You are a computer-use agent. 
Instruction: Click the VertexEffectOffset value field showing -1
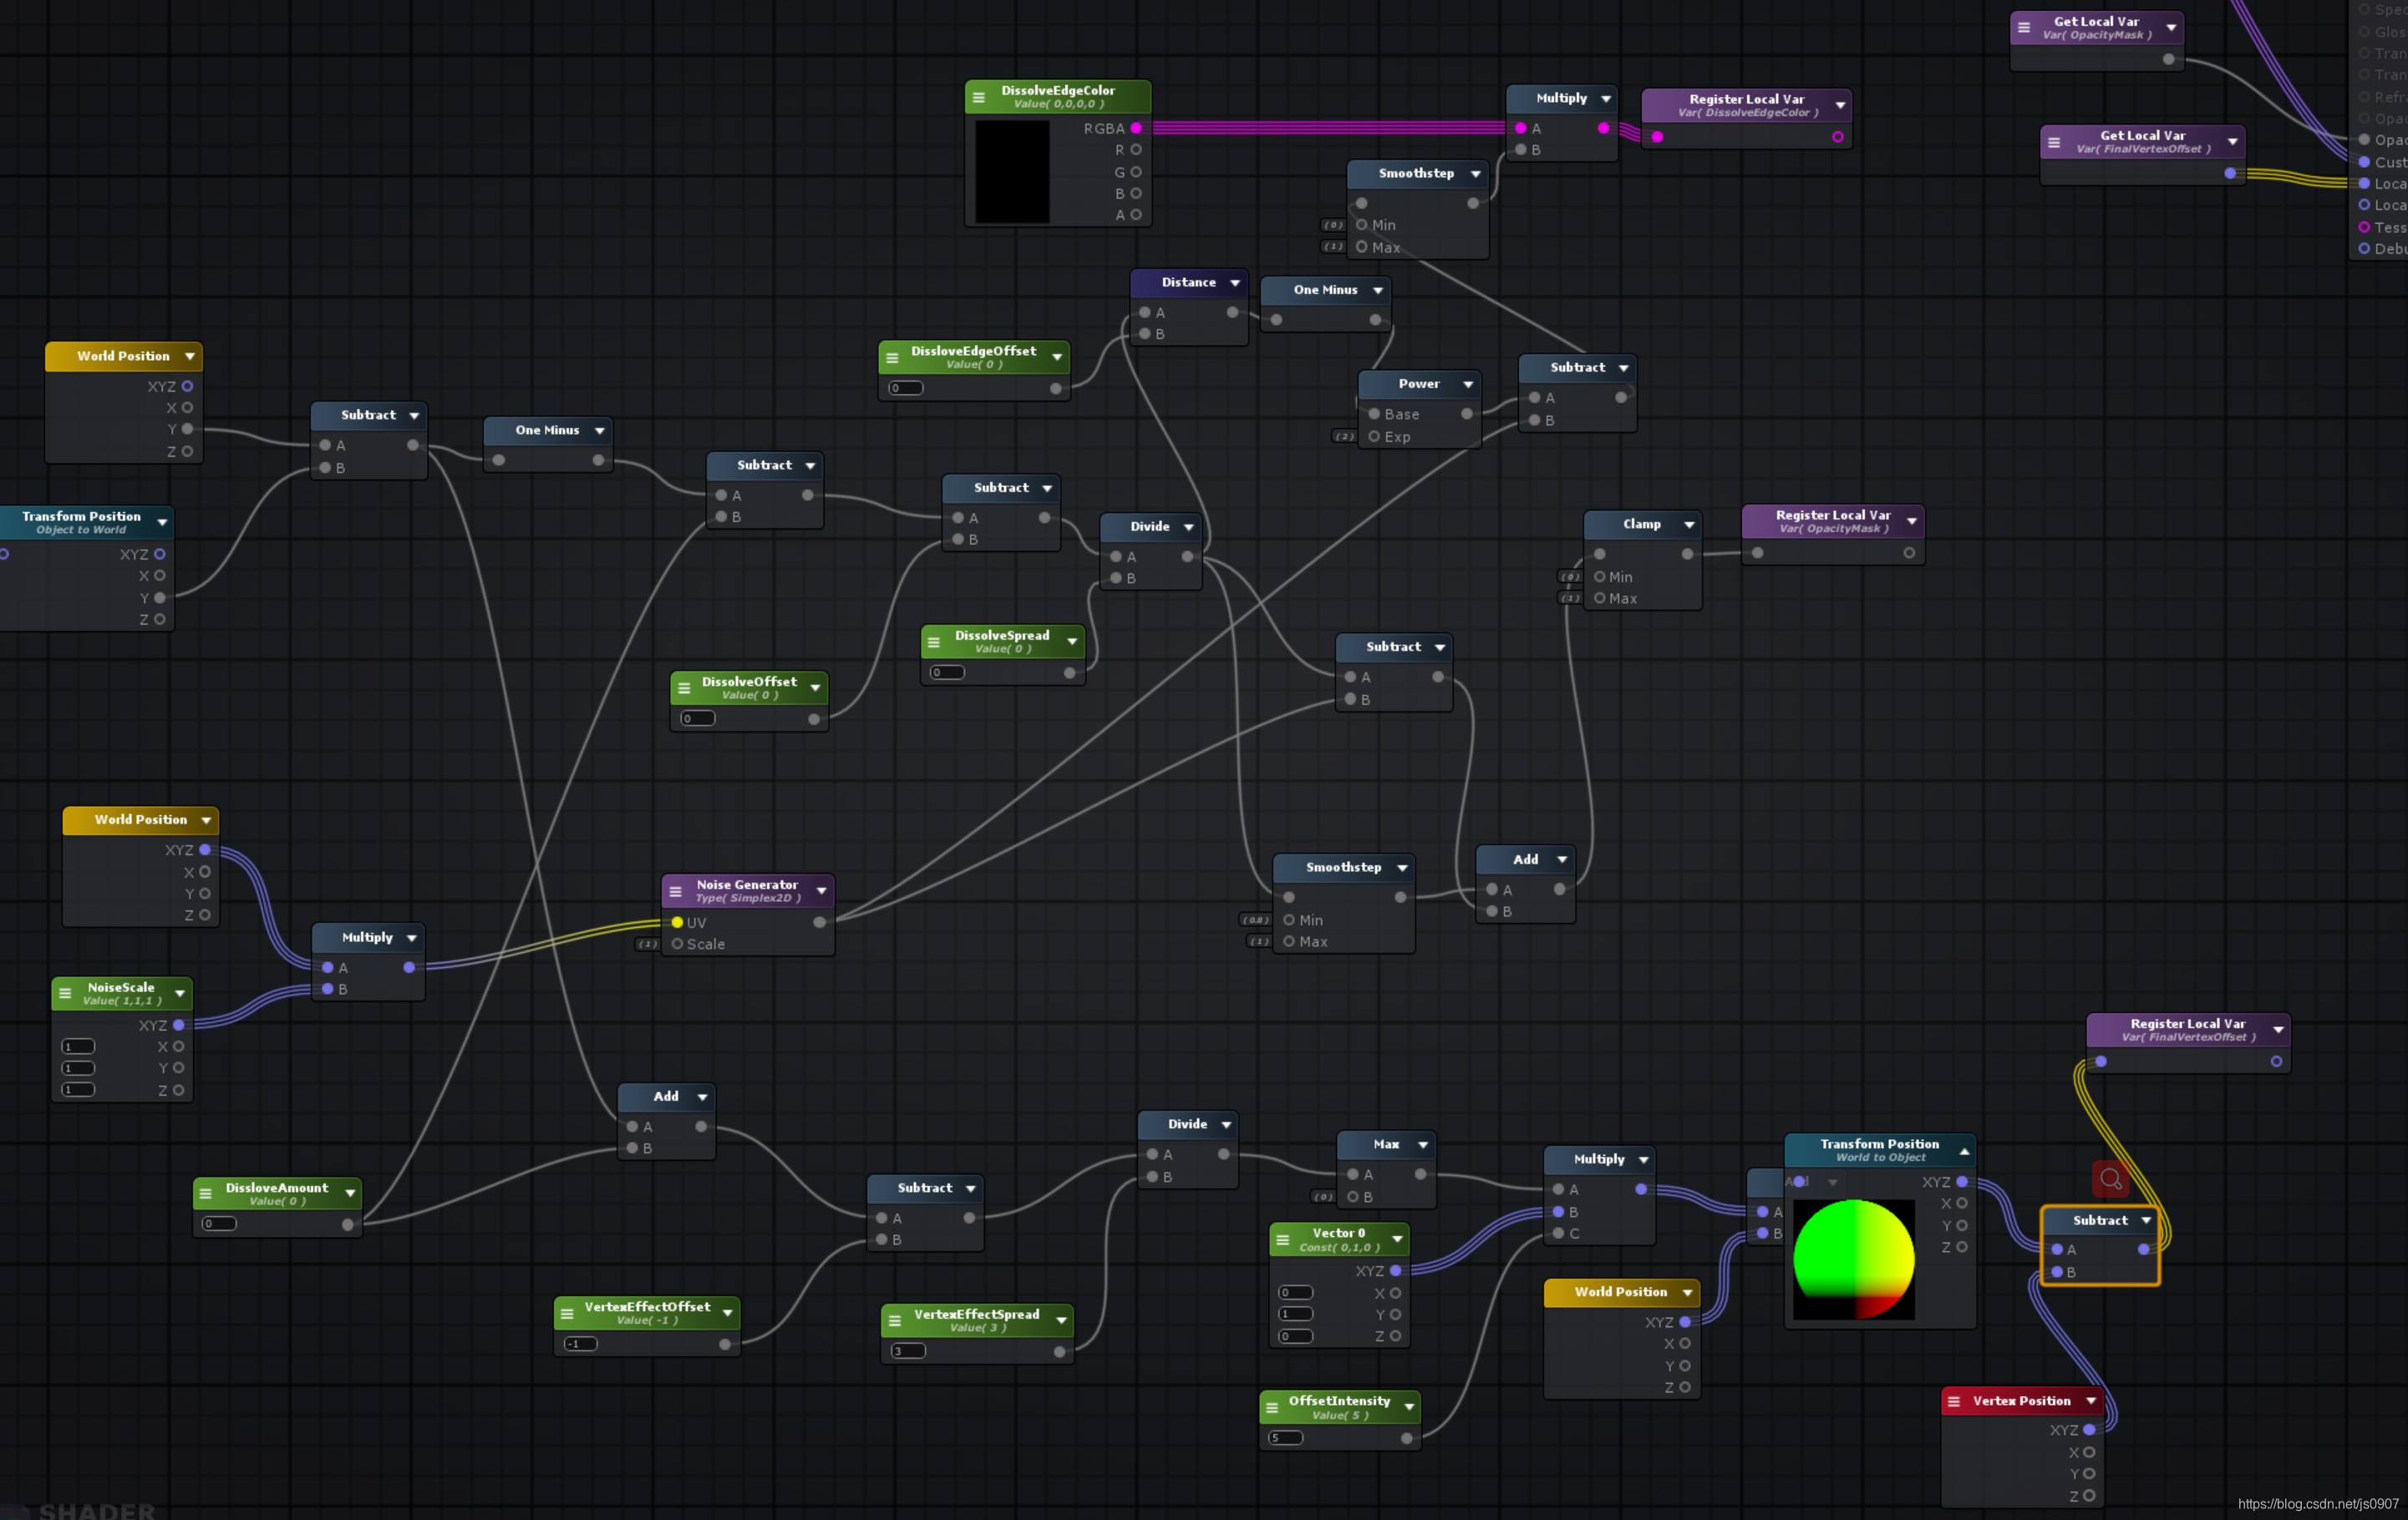coord(581,1343)
